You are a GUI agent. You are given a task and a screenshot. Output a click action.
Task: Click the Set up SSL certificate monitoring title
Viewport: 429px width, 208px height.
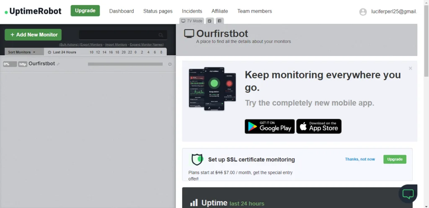tap(251, 159)
